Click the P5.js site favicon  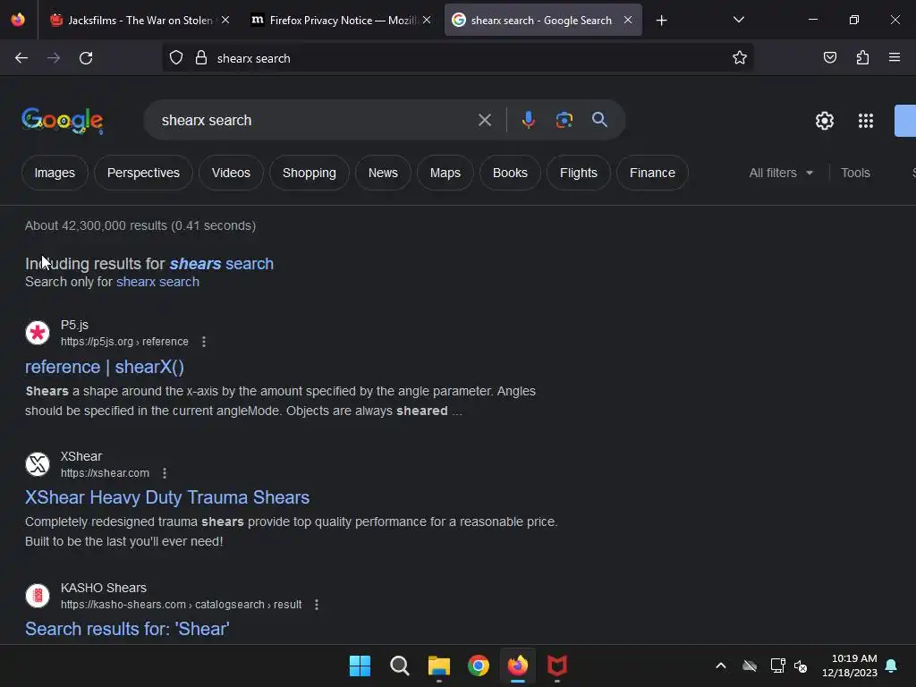(x=38, y=333)
